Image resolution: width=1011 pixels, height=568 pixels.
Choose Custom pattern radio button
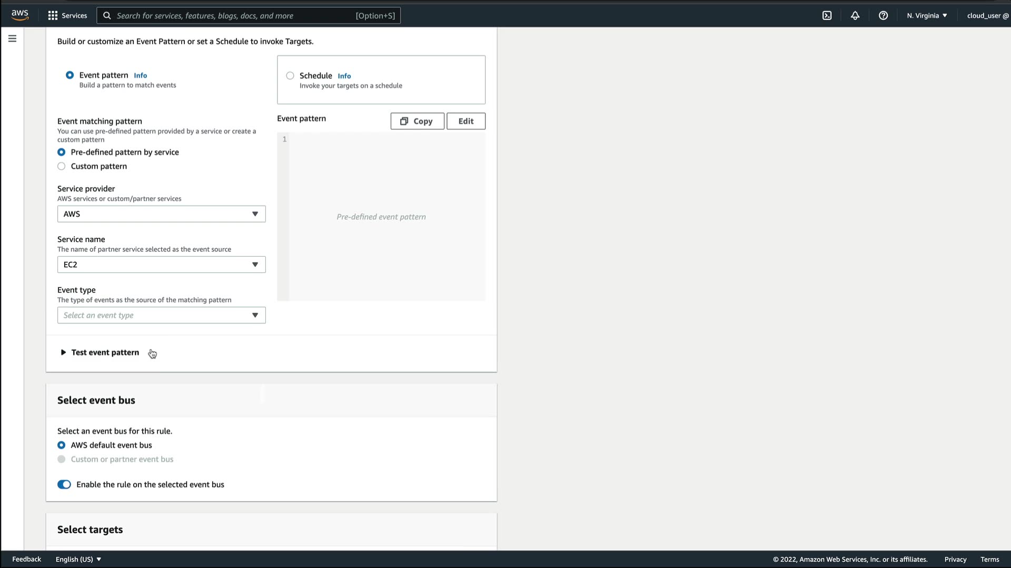[62, 166]
